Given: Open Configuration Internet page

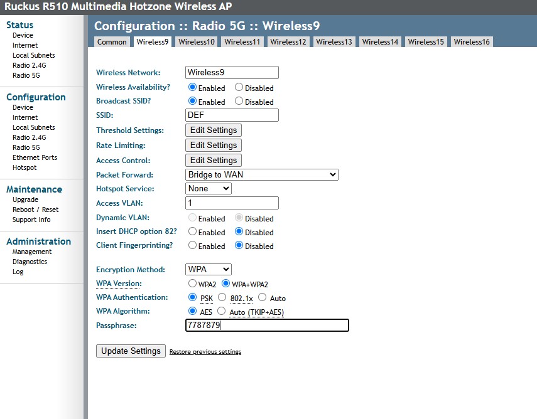Looking at the screenshot, I should tap(25, 117).
